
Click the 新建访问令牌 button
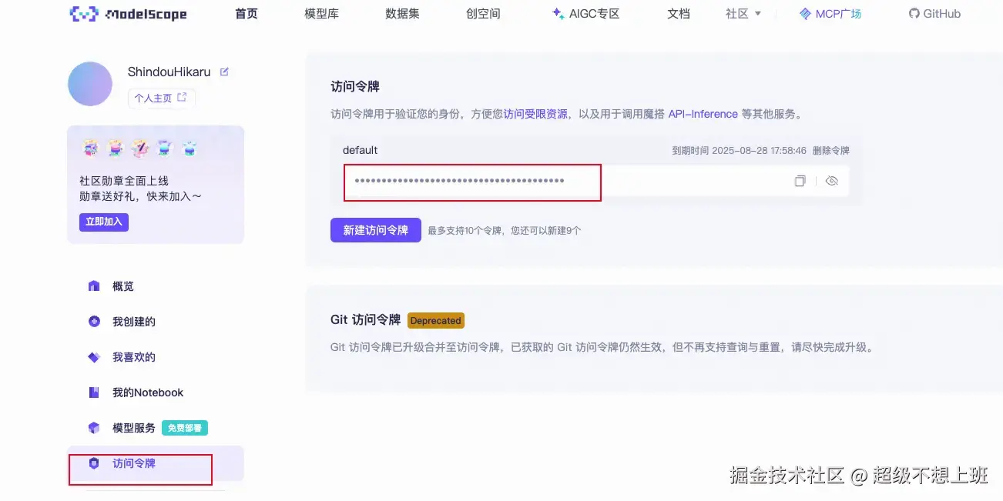click(375, 229)
